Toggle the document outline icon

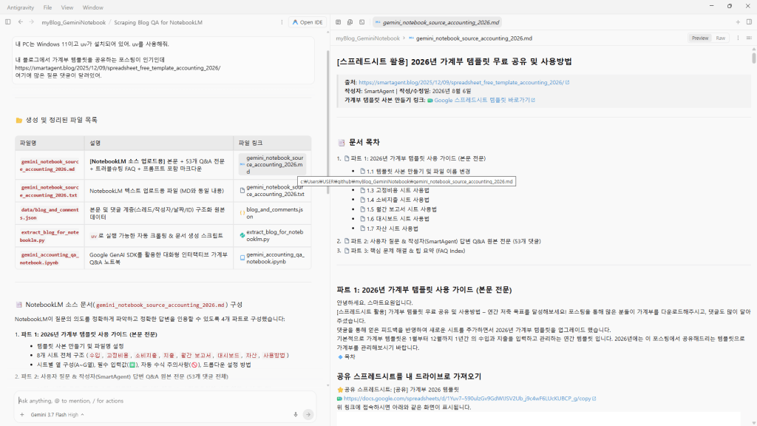[750, 38]
